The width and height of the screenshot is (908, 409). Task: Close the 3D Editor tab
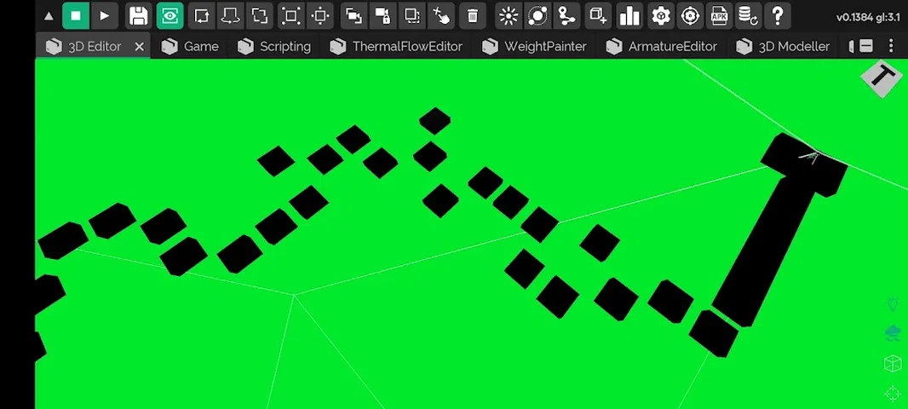click(140, 47)
